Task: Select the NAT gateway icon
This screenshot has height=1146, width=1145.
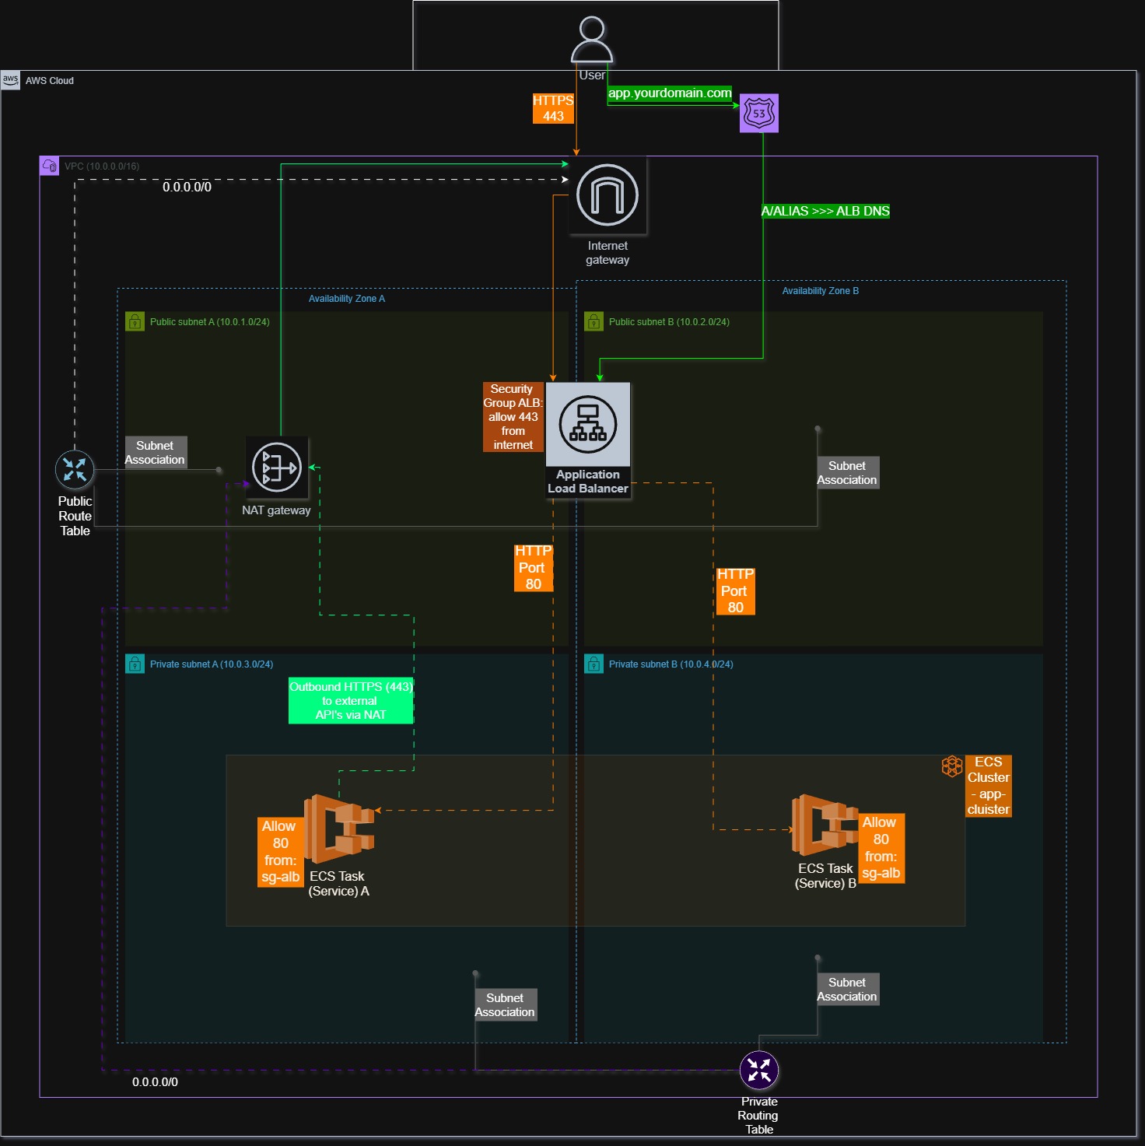Action: 277,468
